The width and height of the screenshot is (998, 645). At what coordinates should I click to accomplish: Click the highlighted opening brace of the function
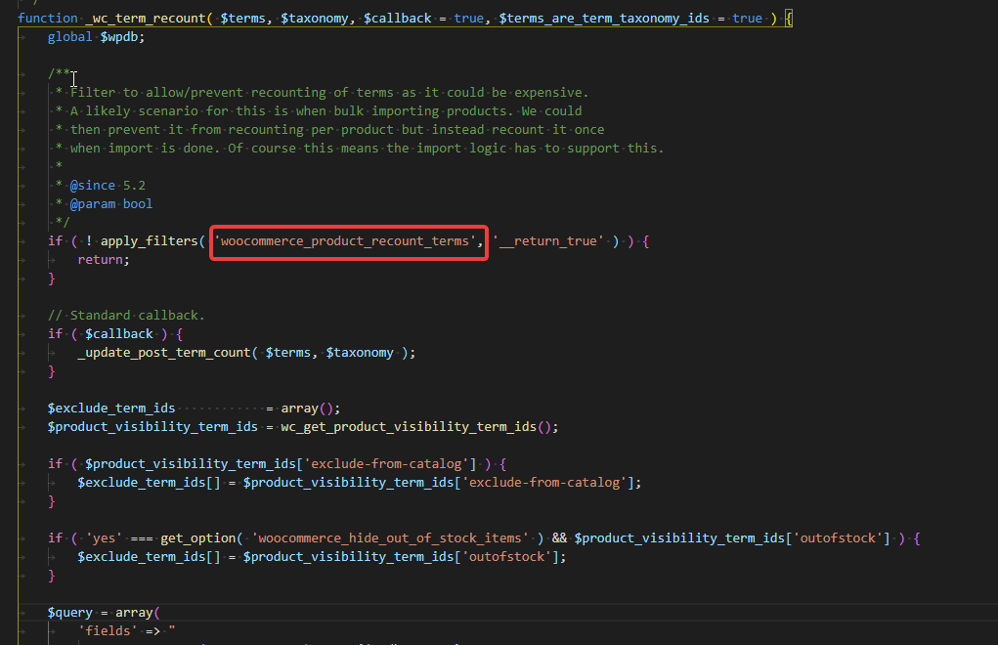pyautogui.click(x=789, y=19)
